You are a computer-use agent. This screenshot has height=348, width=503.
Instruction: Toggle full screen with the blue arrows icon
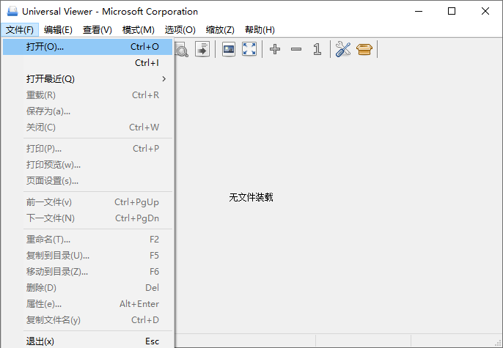pos(249,49)
